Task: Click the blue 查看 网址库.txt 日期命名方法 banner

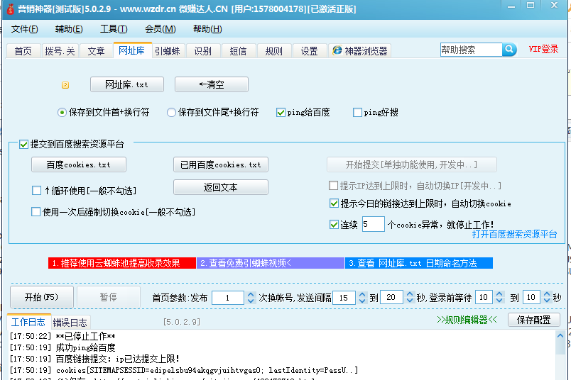Action: (419, 263)
